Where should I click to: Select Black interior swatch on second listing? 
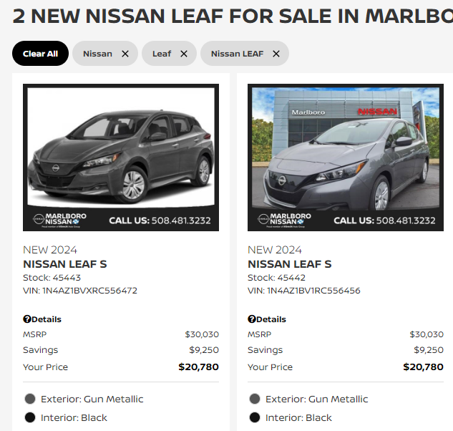click(x=255, y=418)
